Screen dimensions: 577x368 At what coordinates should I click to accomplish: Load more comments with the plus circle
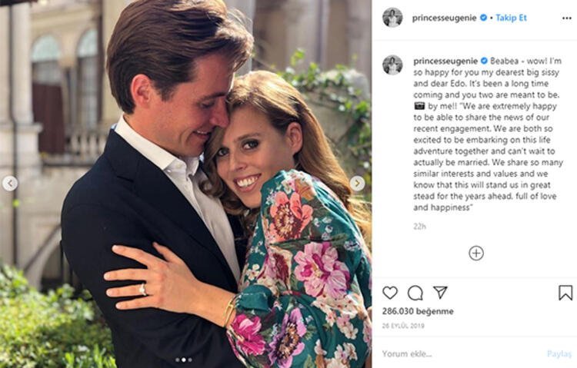pyautogui.click(x=476, y=253)
